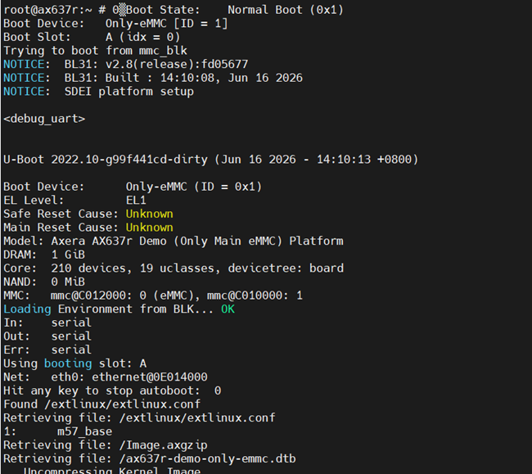This screenshot has height=474, width=532.
Task: Click 'Err: serial' line
Action: 47,350
